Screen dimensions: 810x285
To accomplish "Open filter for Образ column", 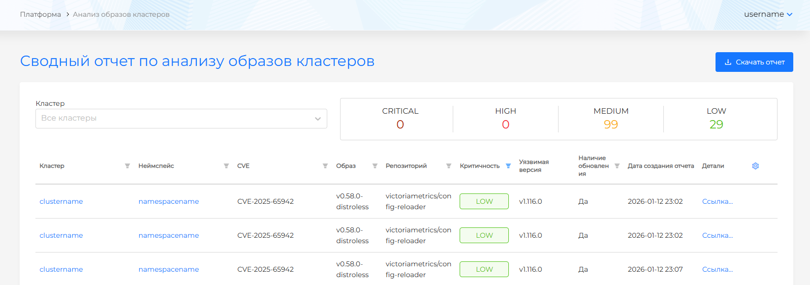I will pyautogui.click(x=375, y=166).
